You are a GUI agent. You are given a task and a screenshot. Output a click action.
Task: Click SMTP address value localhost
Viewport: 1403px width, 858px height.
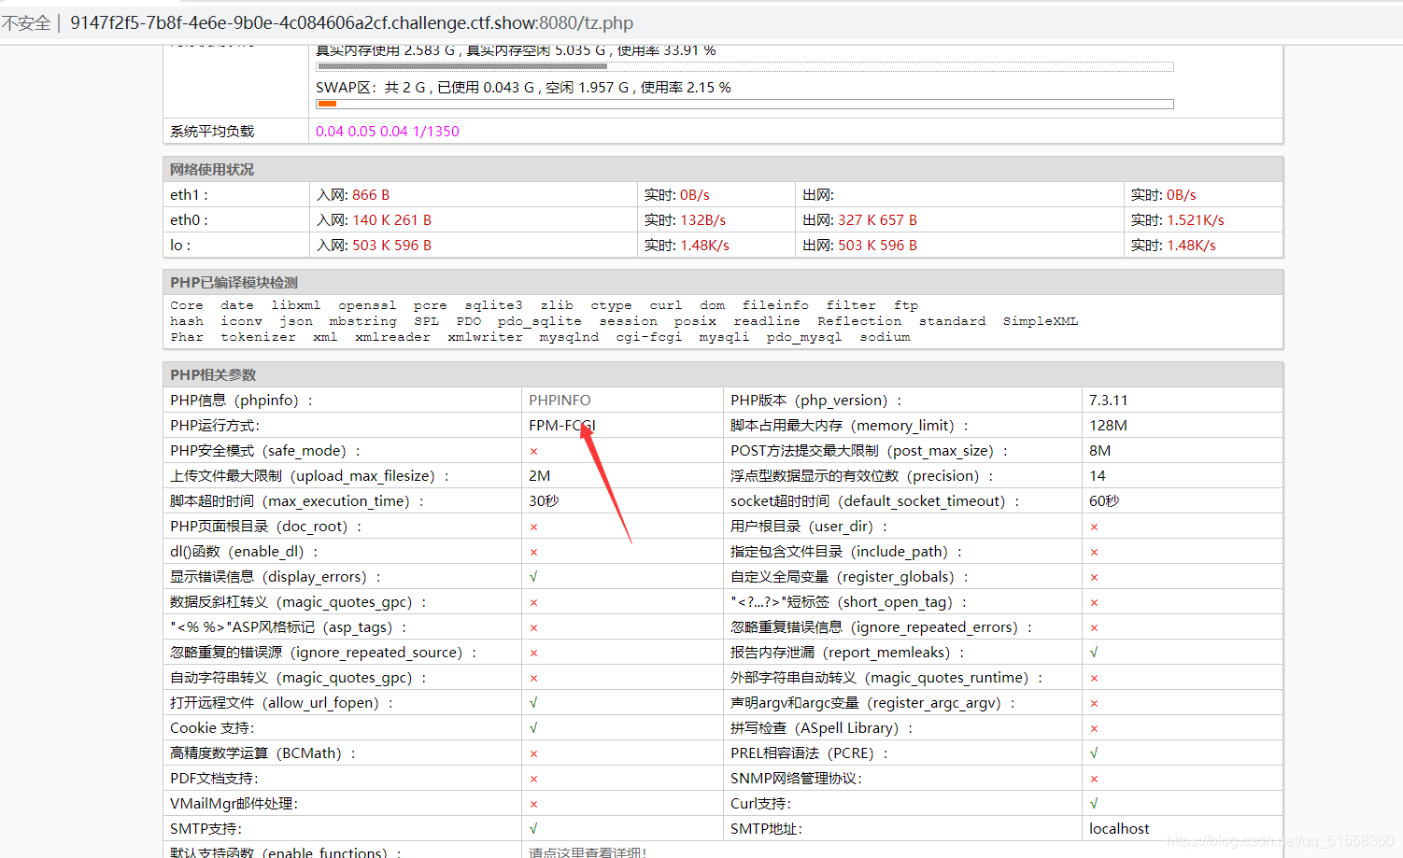(1119, 828)
